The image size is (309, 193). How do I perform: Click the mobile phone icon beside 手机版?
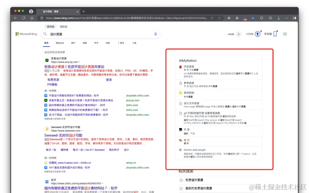click(275, 34)
